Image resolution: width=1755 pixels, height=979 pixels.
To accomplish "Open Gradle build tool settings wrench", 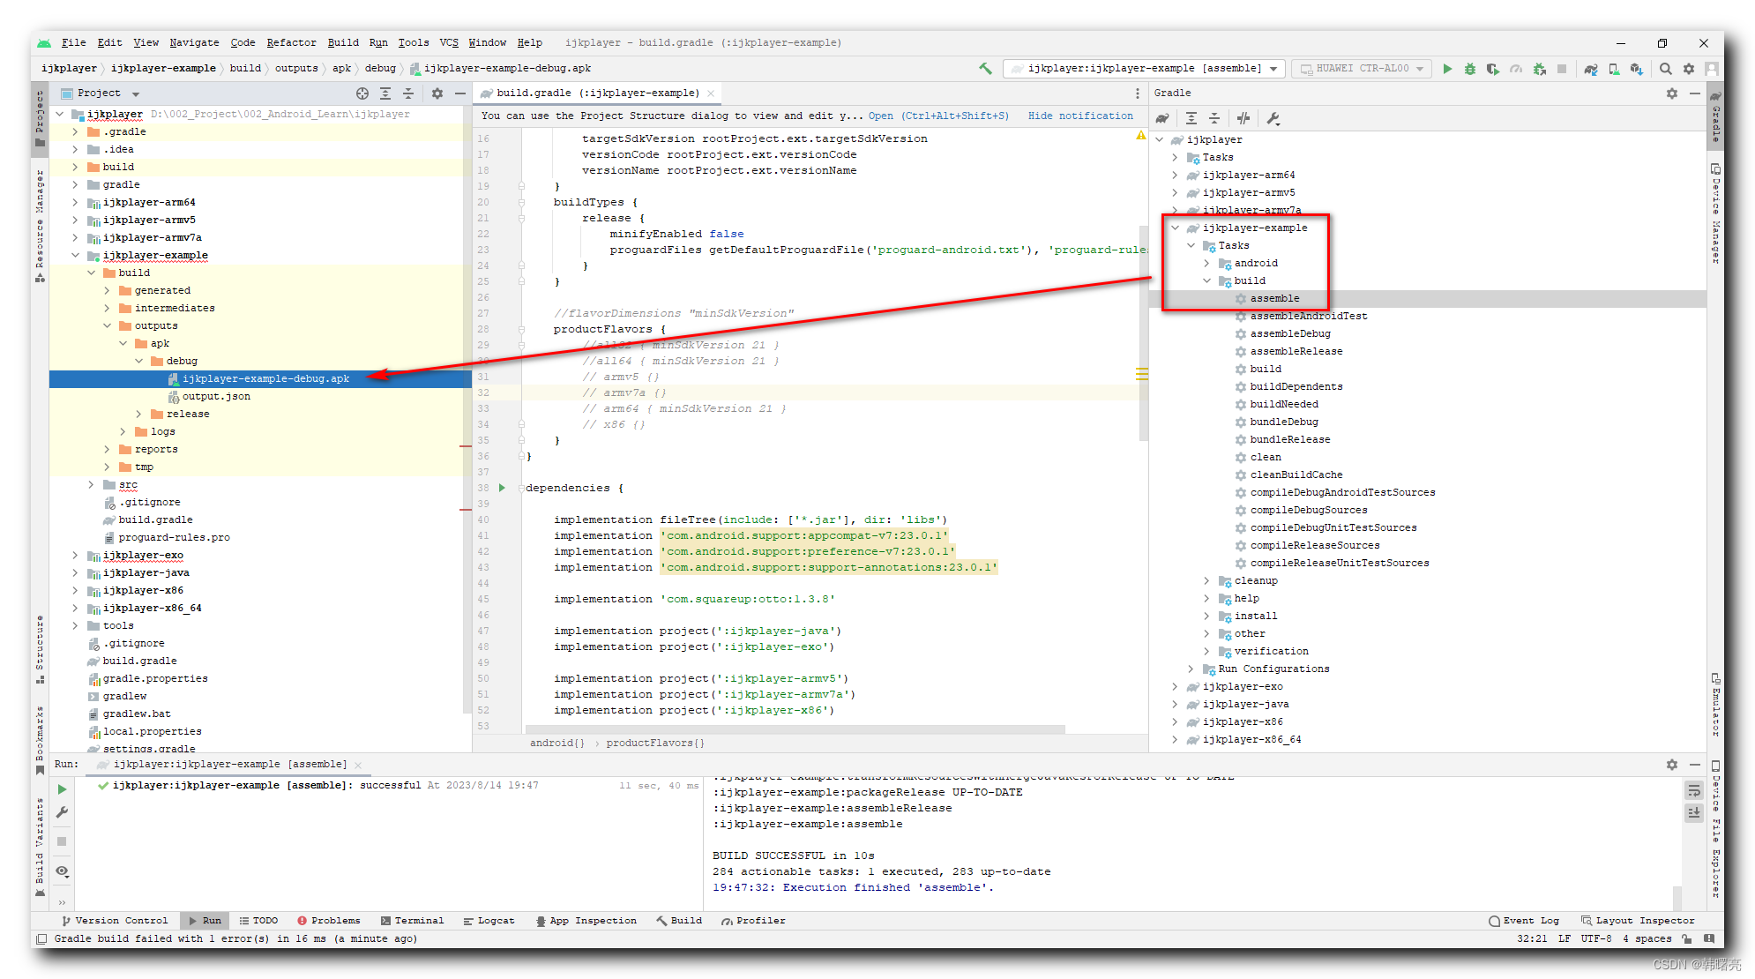I will (1273, 118).
